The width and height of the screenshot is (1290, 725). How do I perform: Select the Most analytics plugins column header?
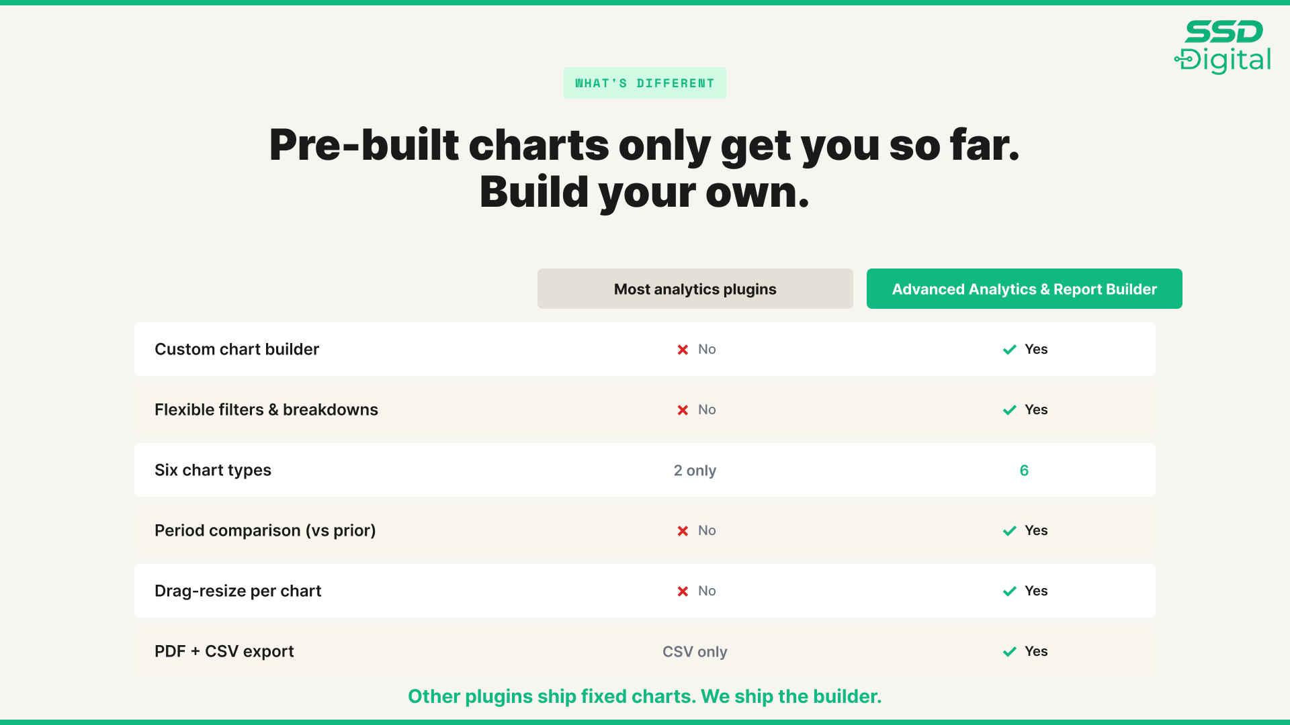[x=695, y=289]
